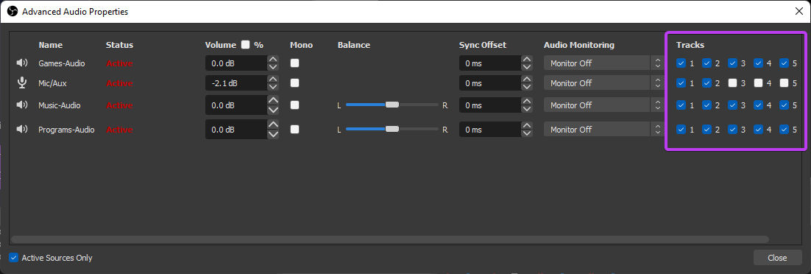811x274 pixels.
Task: Increase Games-Audio volume with up arrow
Action: [273, 59]
